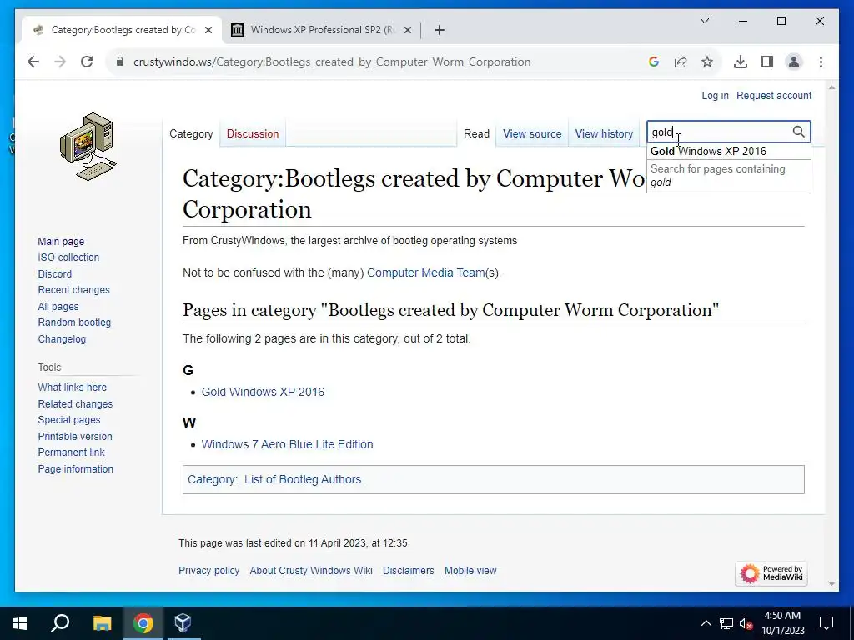Click the network tray icon
The width and height of the screenshot is (854, 640).
[x=726, y=623]
